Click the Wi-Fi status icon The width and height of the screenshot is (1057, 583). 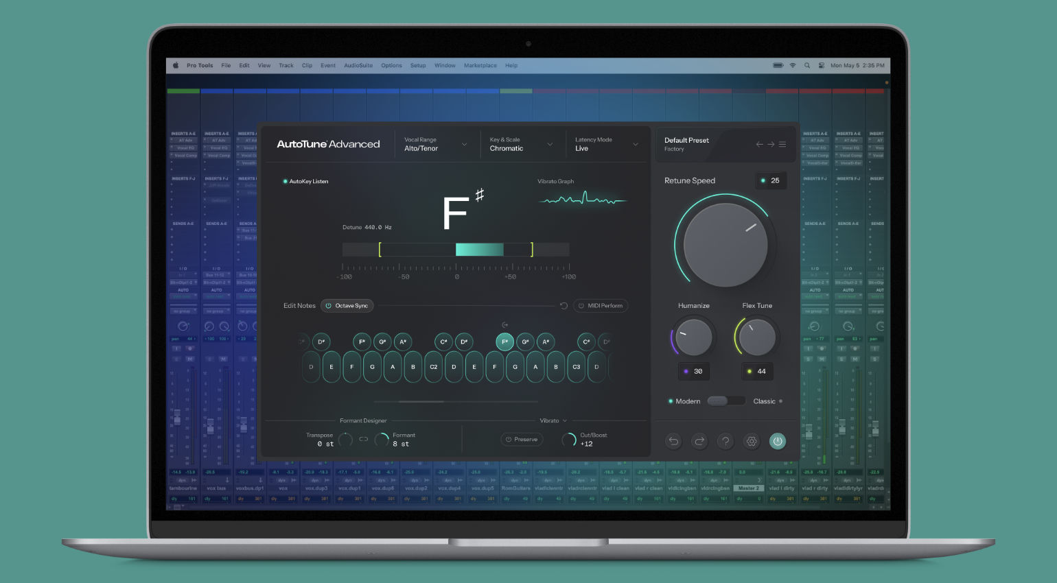[793, 66]
